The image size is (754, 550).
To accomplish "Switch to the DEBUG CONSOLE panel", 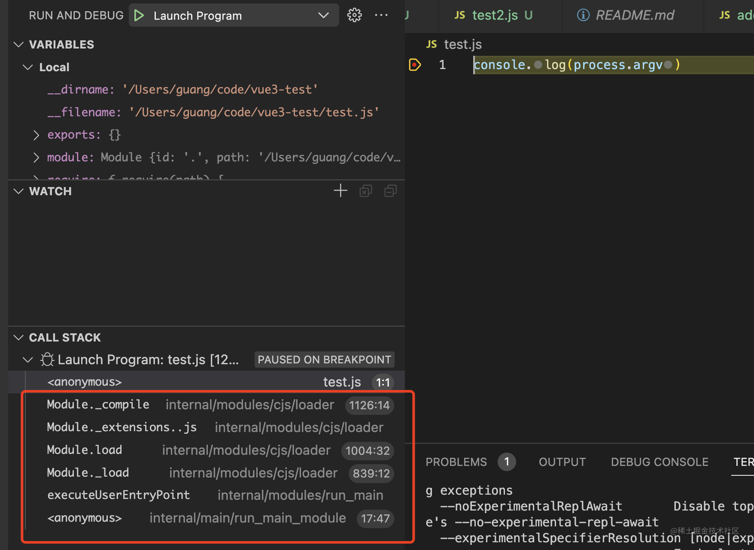I will pyautogui.click(x=660, y=462).
